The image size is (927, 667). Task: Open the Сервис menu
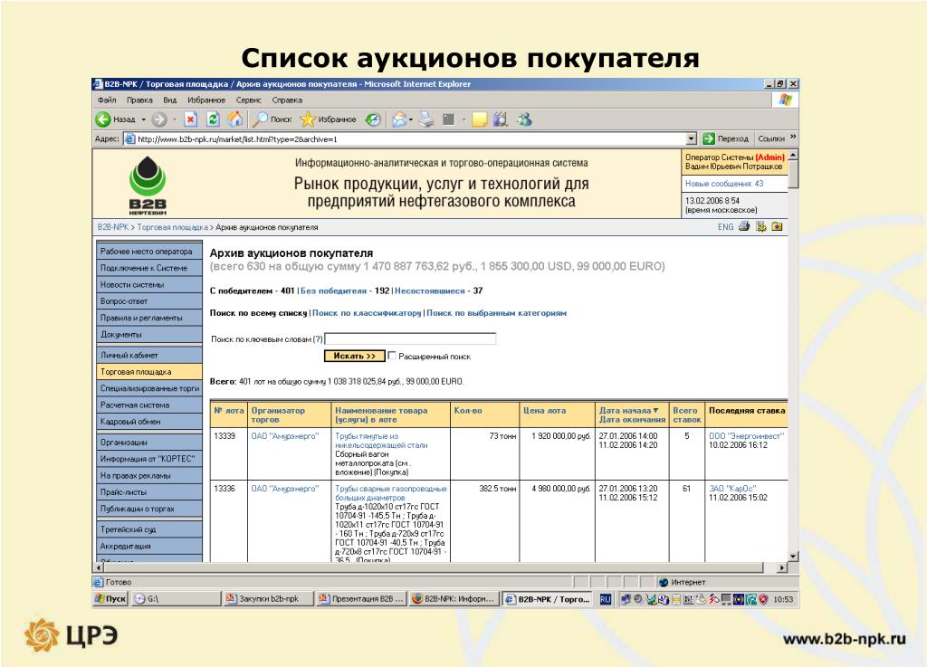click(248, 100)
